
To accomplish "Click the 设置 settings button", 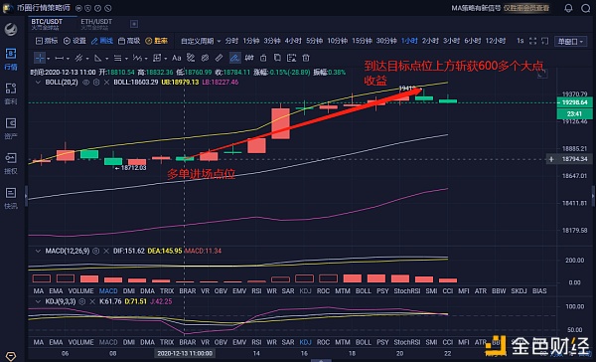I will (x=74, y=41).
